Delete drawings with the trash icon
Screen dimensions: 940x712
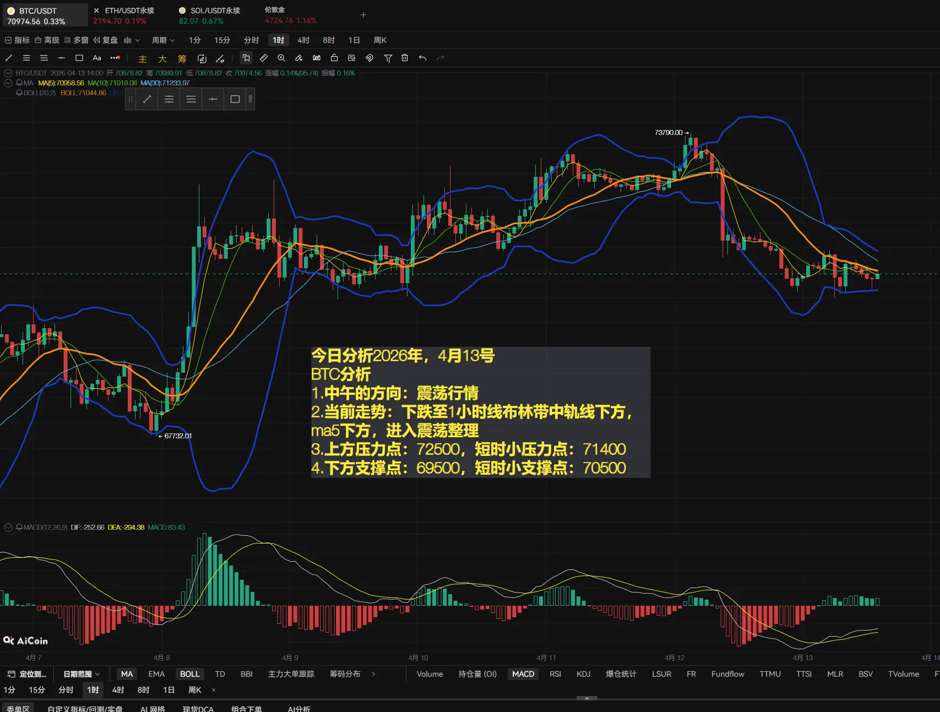tap(405, 58)
